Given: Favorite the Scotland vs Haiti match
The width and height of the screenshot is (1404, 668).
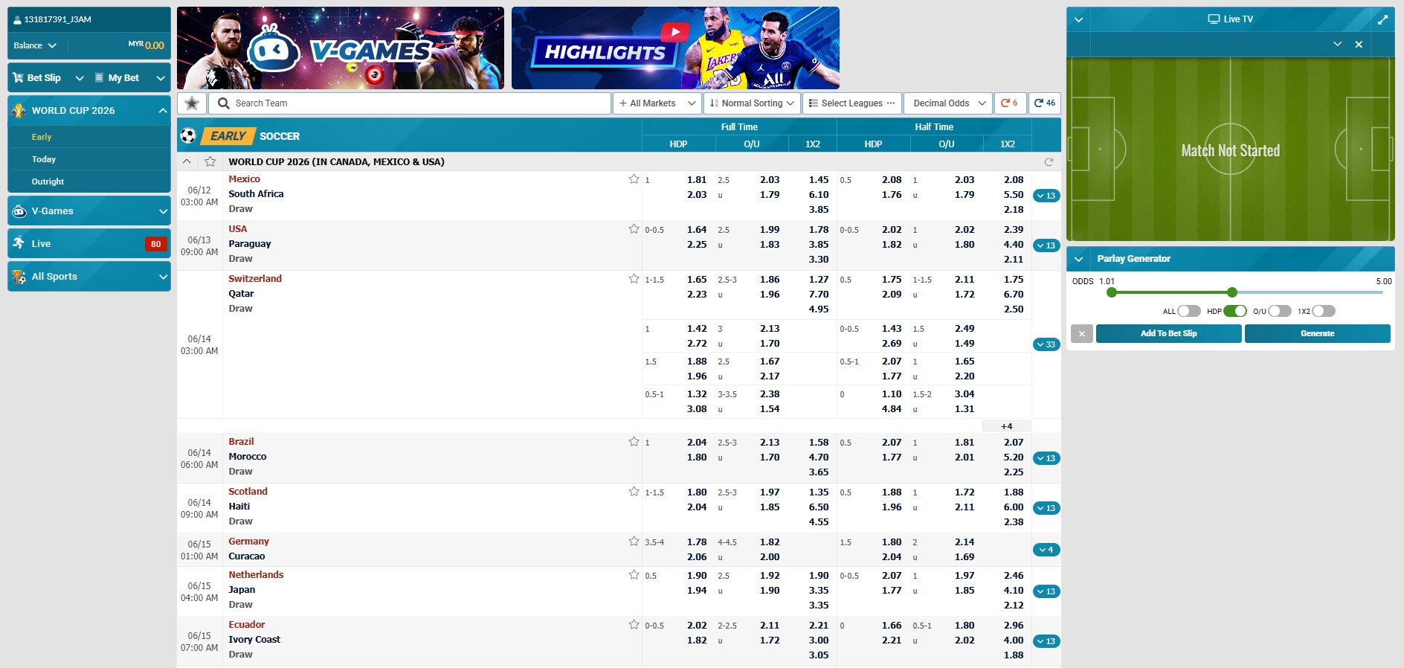Looking at the screenshot, I should (x=634, y=491).
